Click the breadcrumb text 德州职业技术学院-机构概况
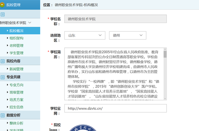The height and width of the screenshot is (131, 199). (76, 5)
